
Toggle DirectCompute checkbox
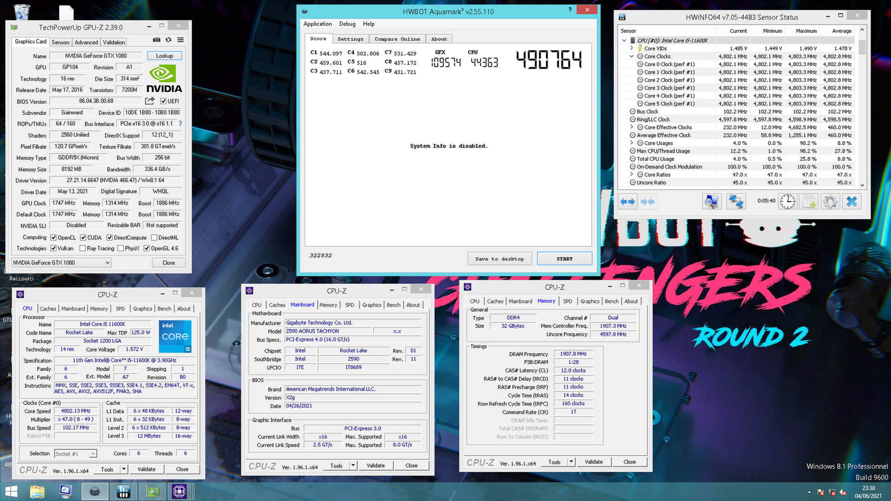click(x=110, y=238)
